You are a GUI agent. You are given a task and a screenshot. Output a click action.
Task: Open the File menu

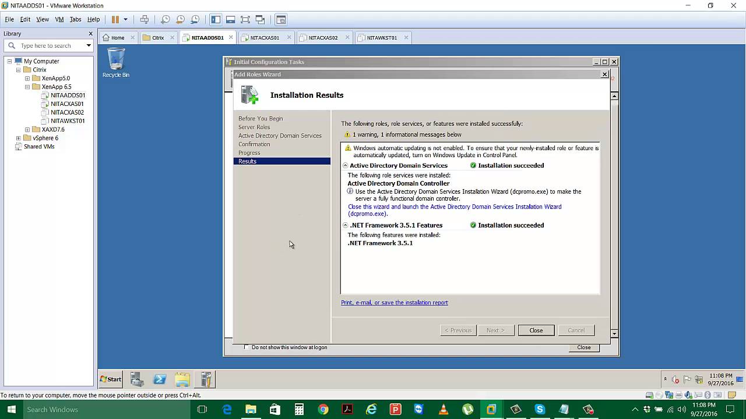tap(9, 19)
